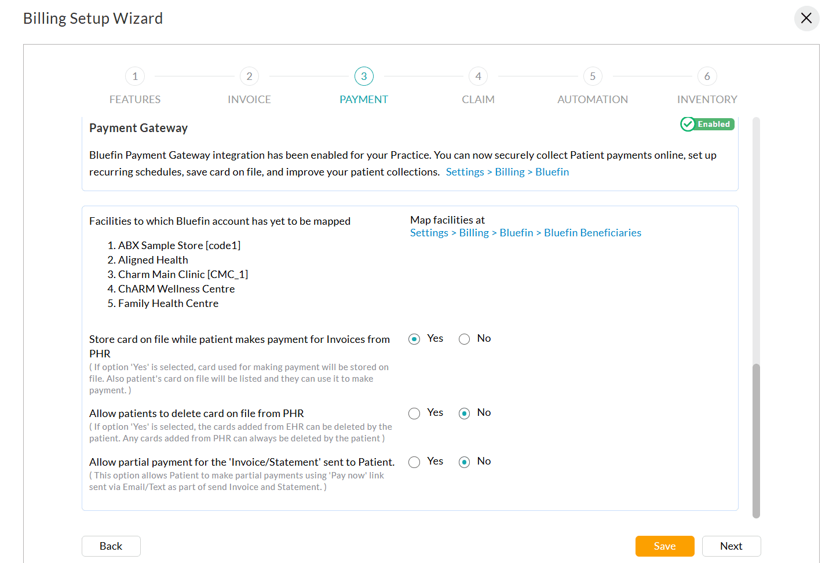Close the Billing Setup Wizard

pyautogui.click(x=806, y=18)
